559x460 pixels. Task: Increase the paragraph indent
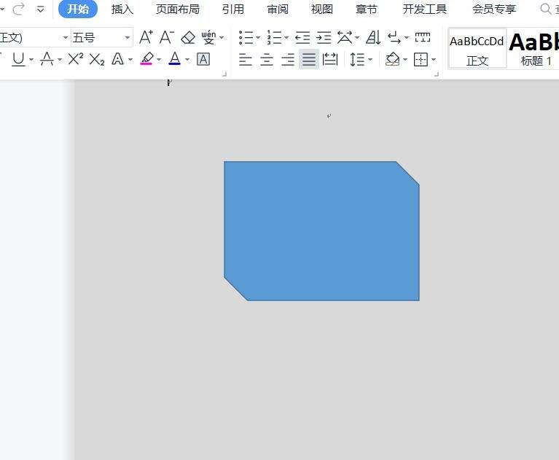[324, 37]
